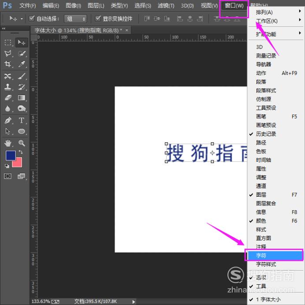The height and width of the screenshot is (305, 305).
Task: Select the Crop tool
Action: (x=8, y=64)
